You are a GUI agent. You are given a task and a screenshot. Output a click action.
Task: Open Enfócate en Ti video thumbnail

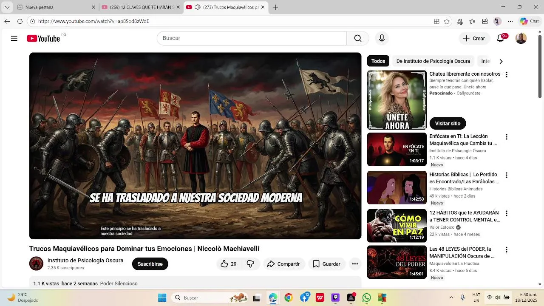397,149
